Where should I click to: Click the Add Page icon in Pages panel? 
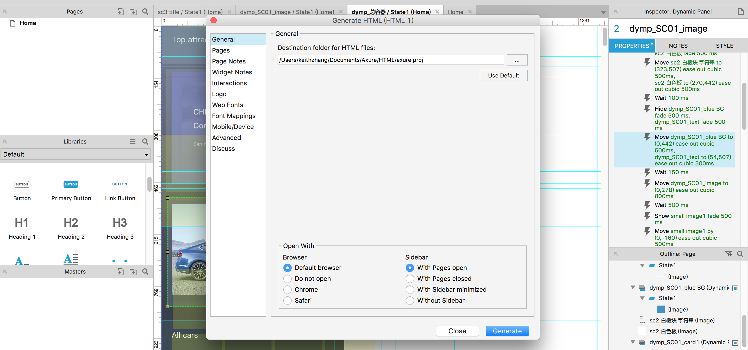point(121,12)
